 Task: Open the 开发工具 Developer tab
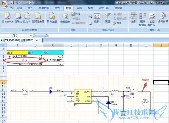[104, 8]
